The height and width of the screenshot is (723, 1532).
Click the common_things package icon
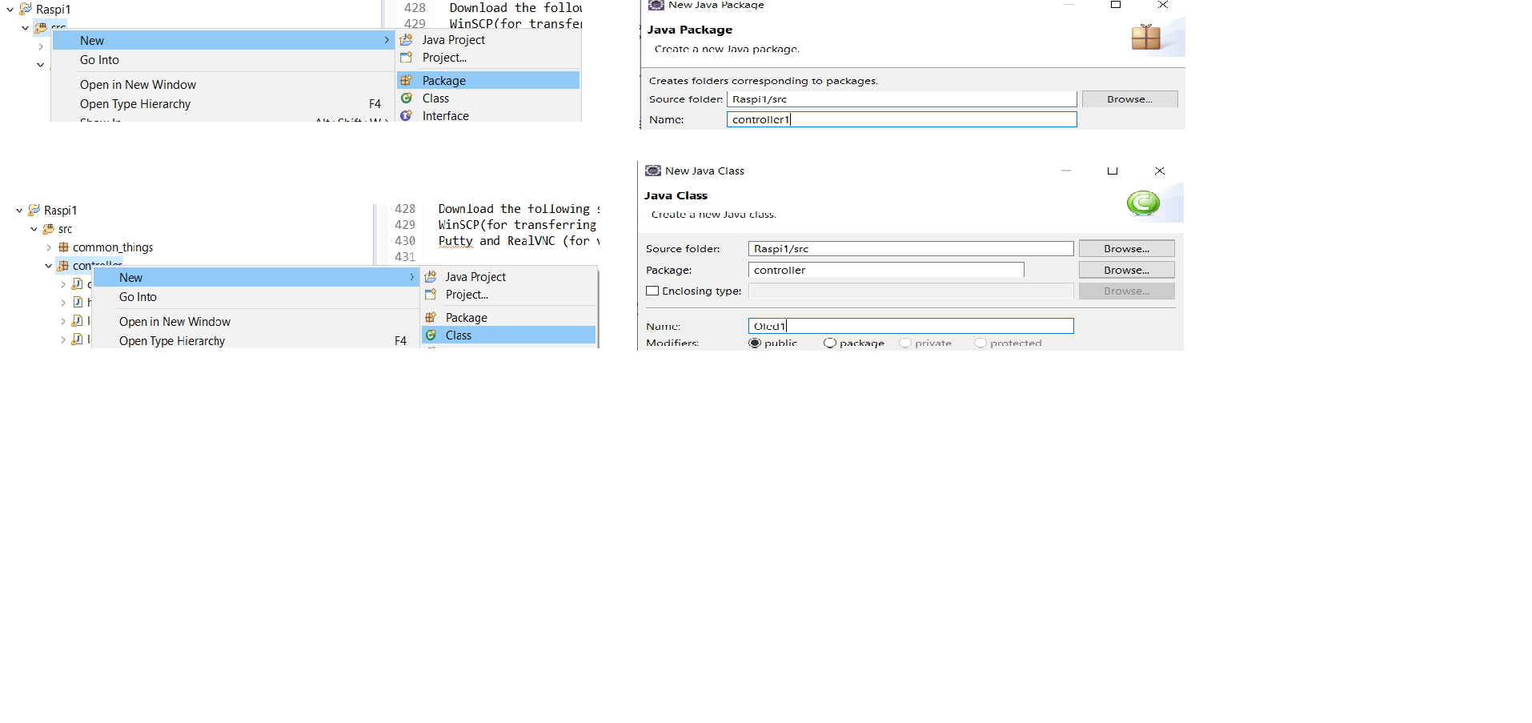click(63, 247)
